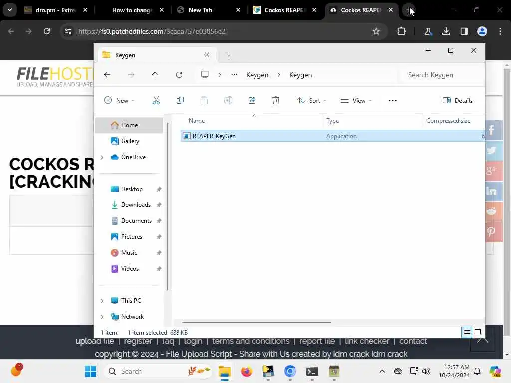The height and width of the screenshot is (383, 511).
Task: Switch to details list view icon in status bar
Action: [467, 332]
